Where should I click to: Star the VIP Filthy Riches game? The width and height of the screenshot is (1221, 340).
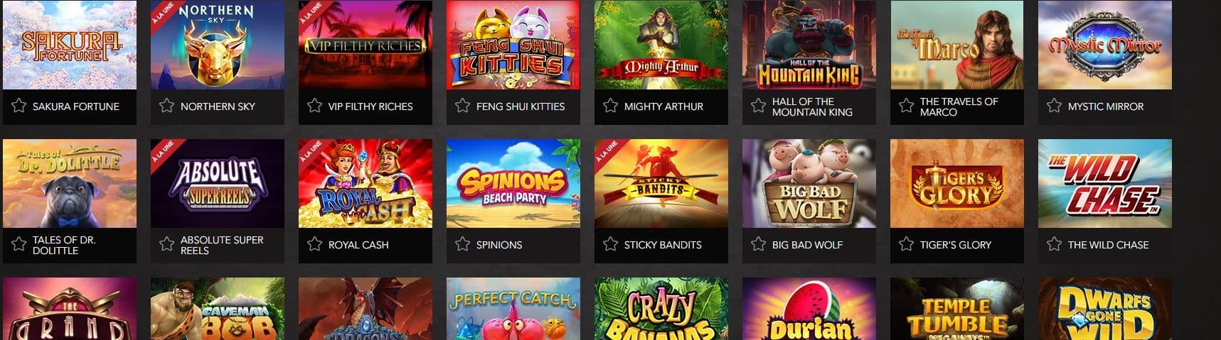click(314, 106)
